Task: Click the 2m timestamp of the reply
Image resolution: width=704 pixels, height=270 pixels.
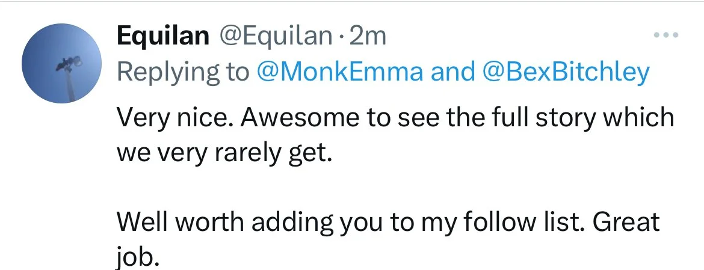Action: (368, 37)
